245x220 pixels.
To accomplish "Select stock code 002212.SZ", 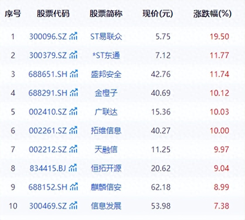I will point(48,149).
